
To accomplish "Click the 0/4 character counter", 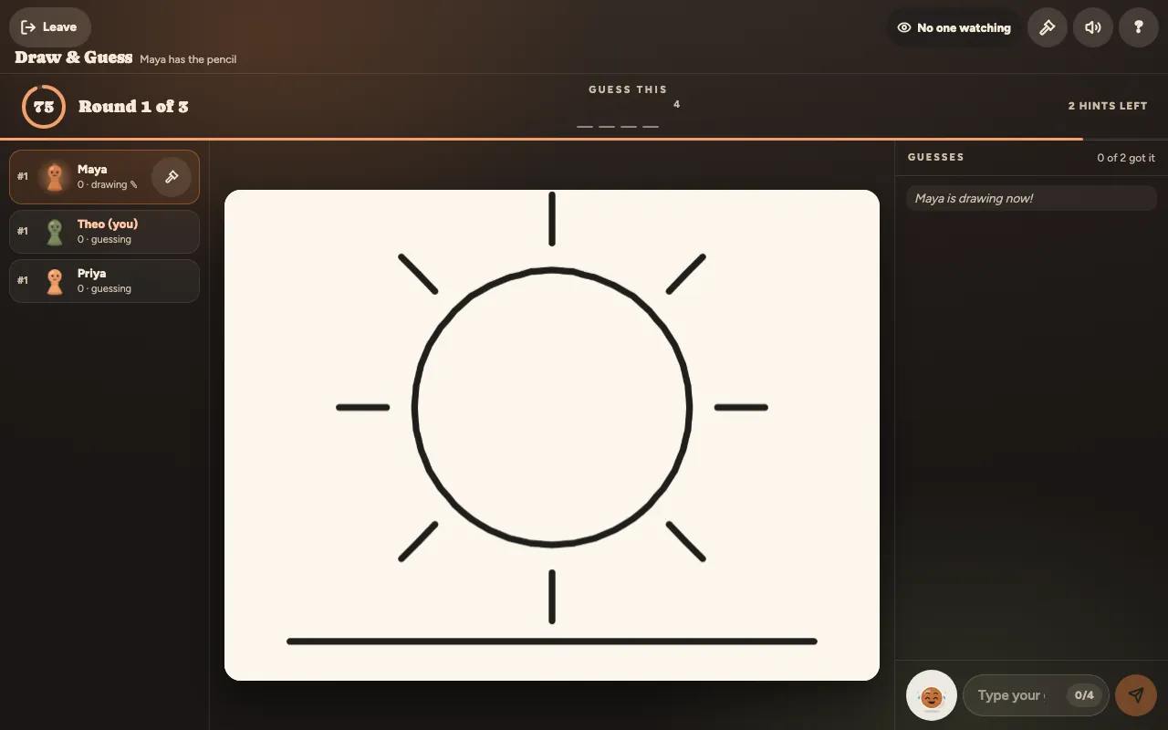I will pos(1084,695).
